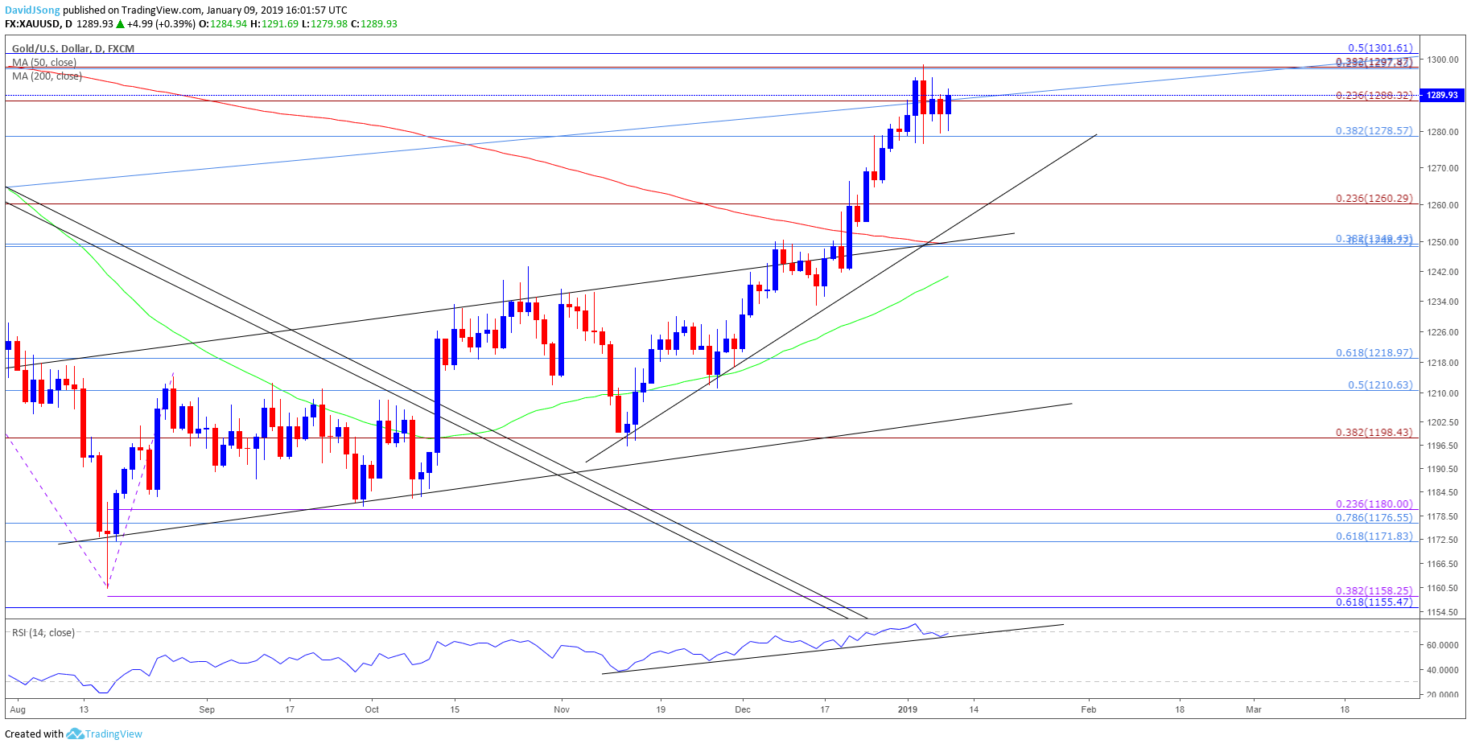This screenshot has height=748, width=1471.
Task: Click the +4.99 (+0.39%) change value
Action: click(x=162, y=24)
